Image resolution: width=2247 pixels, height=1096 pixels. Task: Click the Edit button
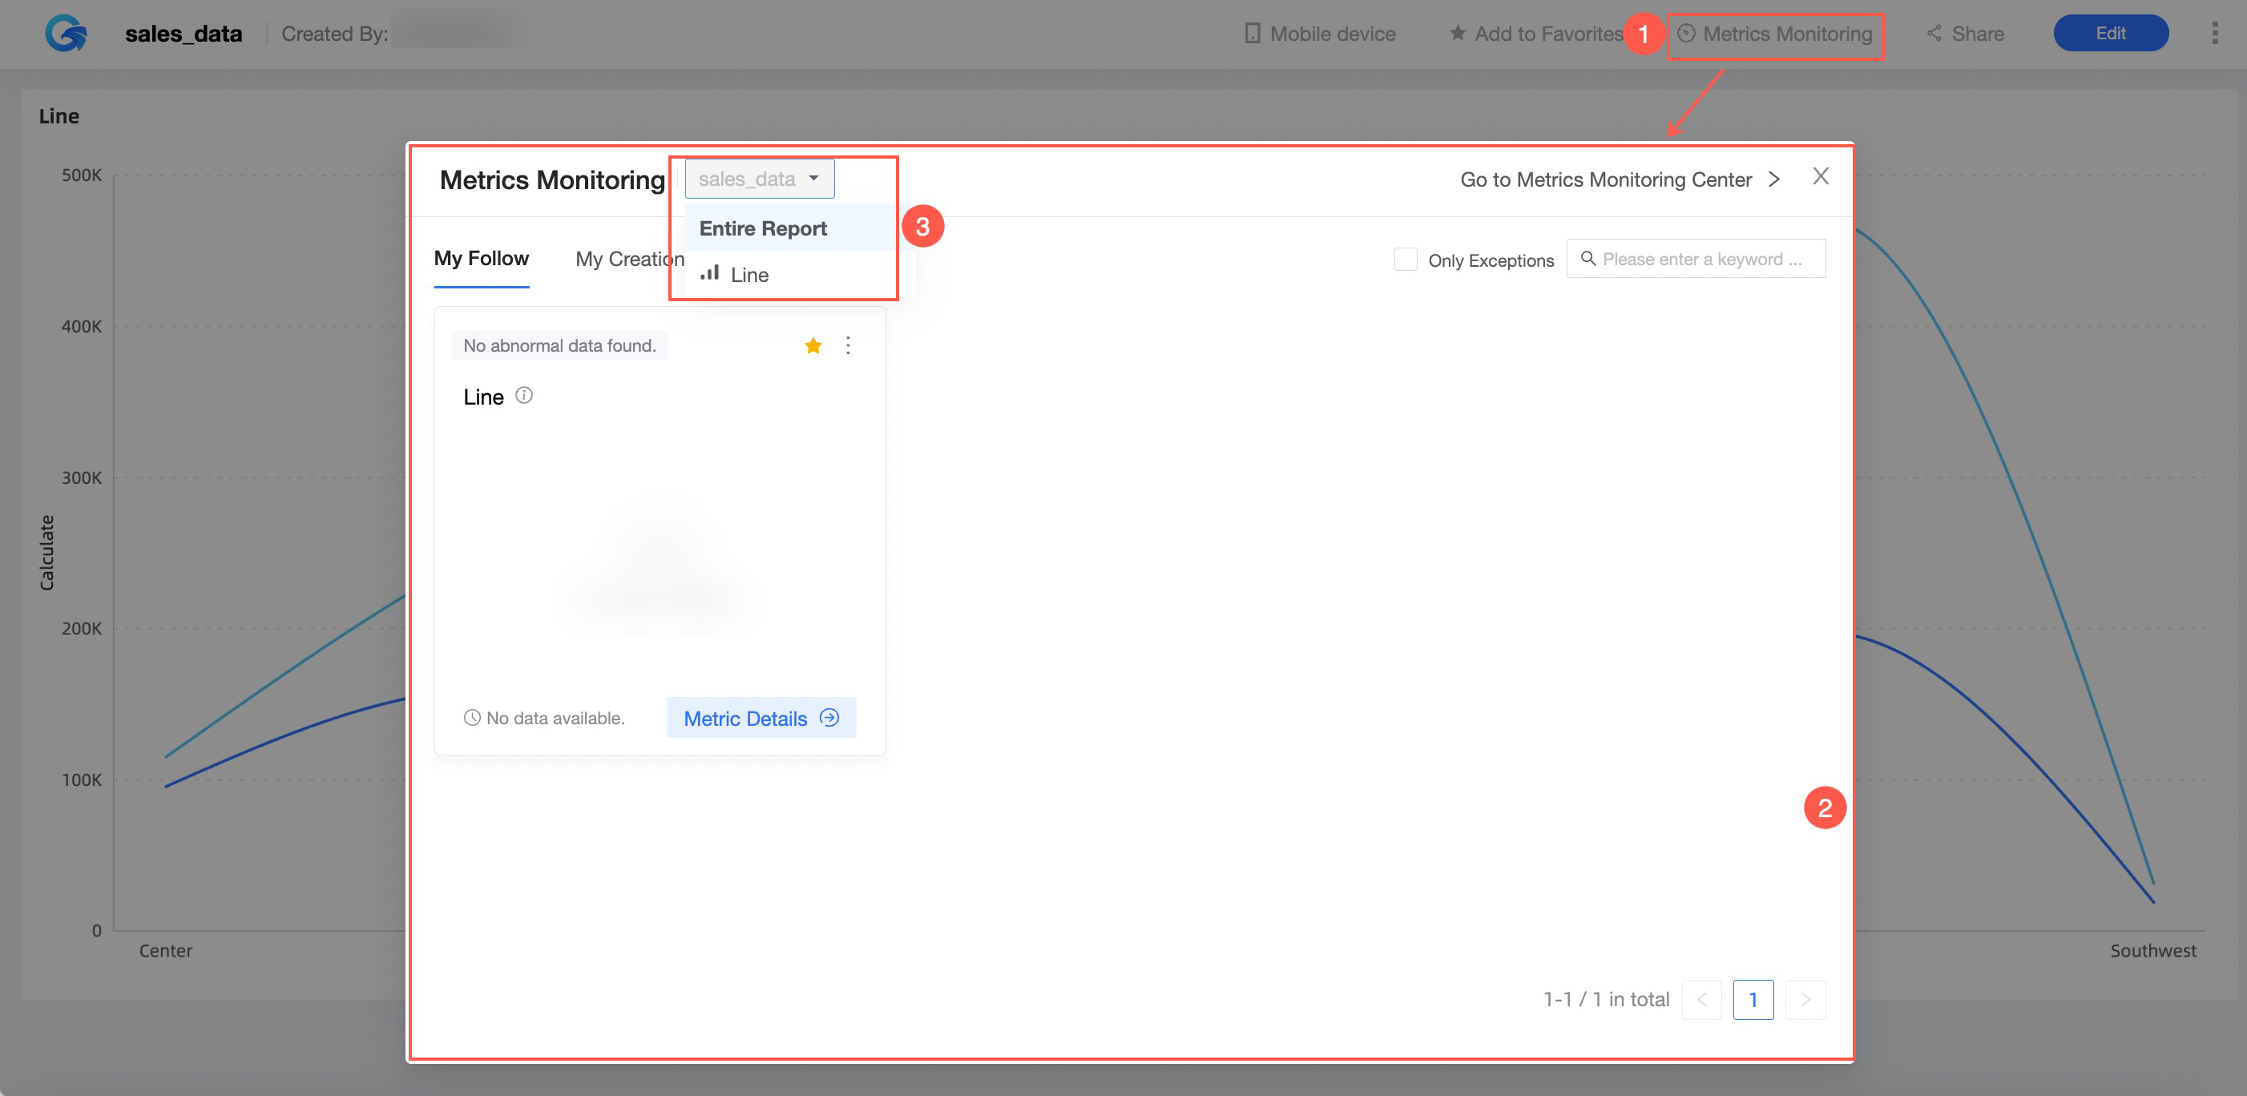click(x=2110, y=33)
